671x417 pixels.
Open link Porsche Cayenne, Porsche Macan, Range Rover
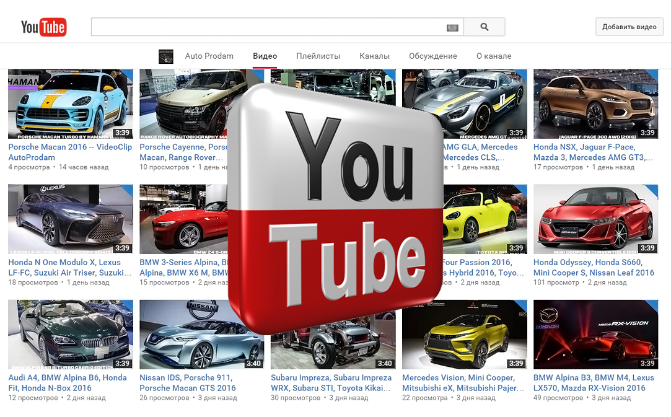183,152
